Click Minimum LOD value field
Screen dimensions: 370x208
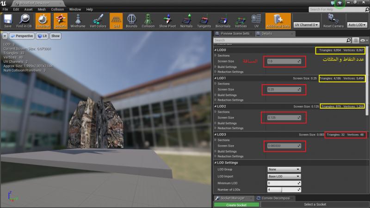284,183
